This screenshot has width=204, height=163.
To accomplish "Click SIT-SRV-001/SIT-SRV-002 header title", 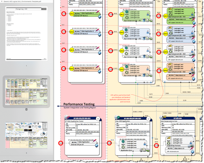I will click(x=82, y=118).
